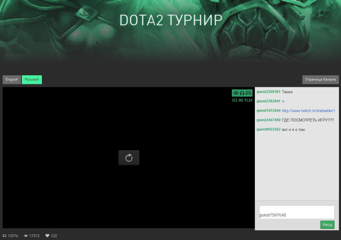Click the heart likes icon beside 122
Screen dimensions: 341x240
[x=47, y=236]
